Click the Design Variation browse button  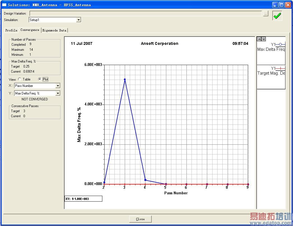266,14
